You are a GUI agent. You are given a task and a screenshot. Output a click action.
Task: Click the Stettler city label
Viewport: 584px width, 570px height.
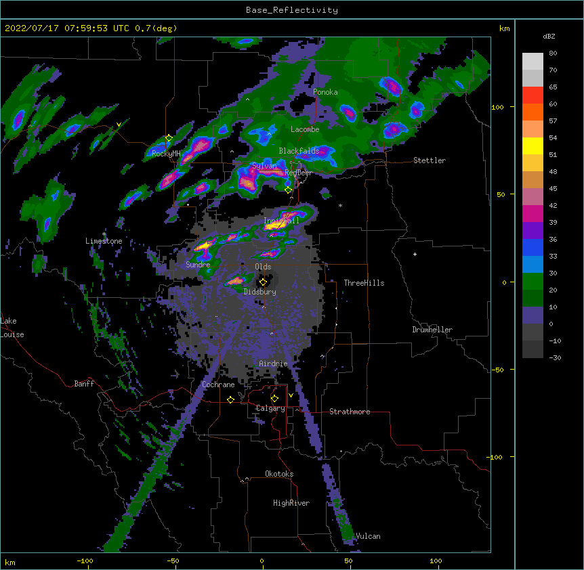pyautogui.click(x=430, y=160)
